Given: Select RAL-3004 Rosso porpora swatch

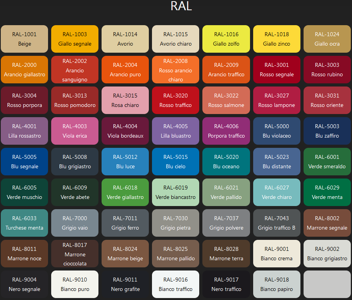Looking at the screenshot, I should point(24,100).
